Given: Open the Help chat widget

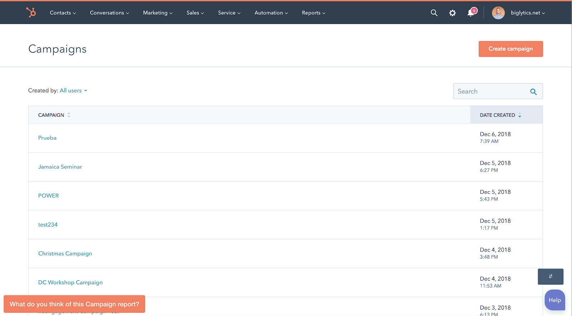Looking at the screenshot, I should click(554, 300).
